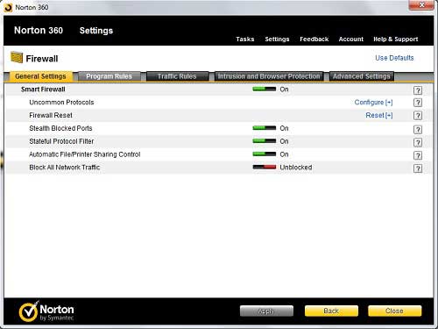
Task: Toggle Stealth Blocked Ports switch
Action: point(264,128)
